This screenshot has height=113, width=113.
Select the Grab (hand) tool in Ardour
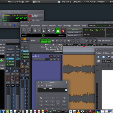(x=49, y=41)
